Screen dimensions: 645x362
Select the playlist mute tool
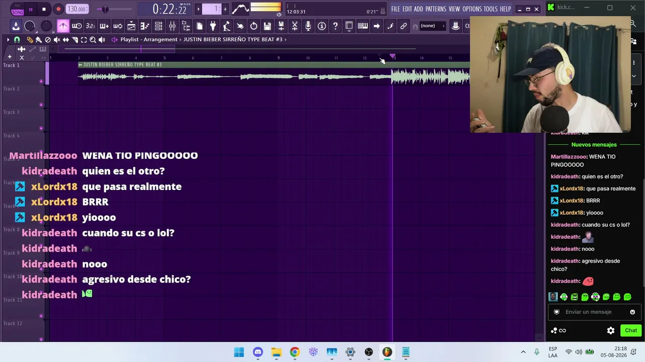[x=56, y=39]
